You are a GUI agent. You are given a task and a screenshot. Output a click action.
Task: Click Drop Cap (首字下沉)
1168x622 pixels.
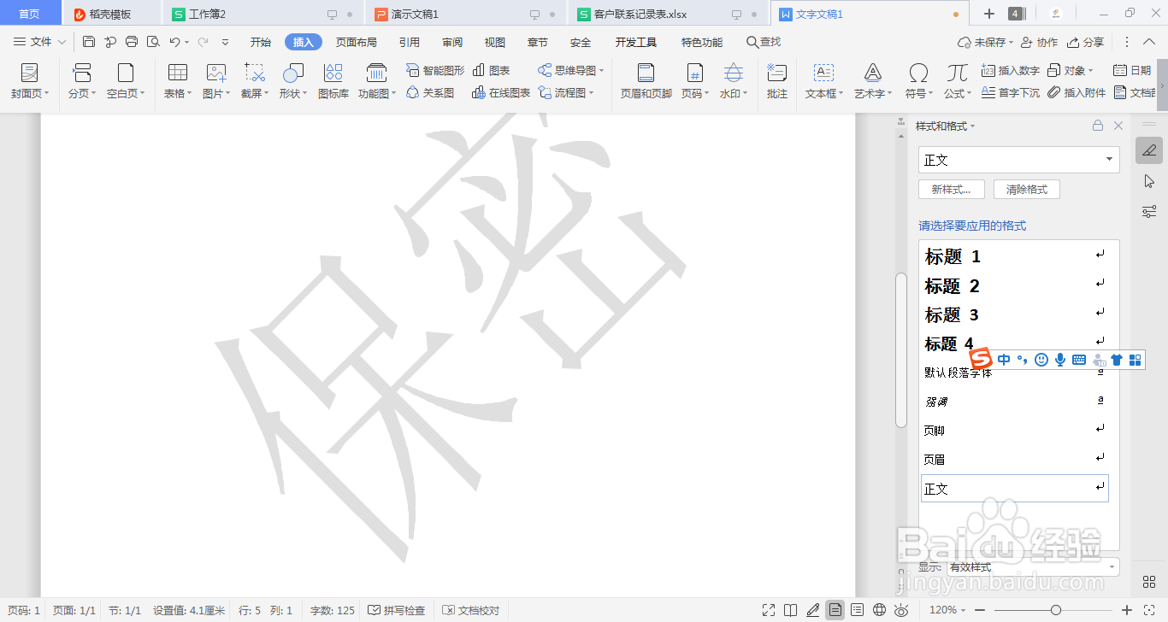coord(1011,93)
